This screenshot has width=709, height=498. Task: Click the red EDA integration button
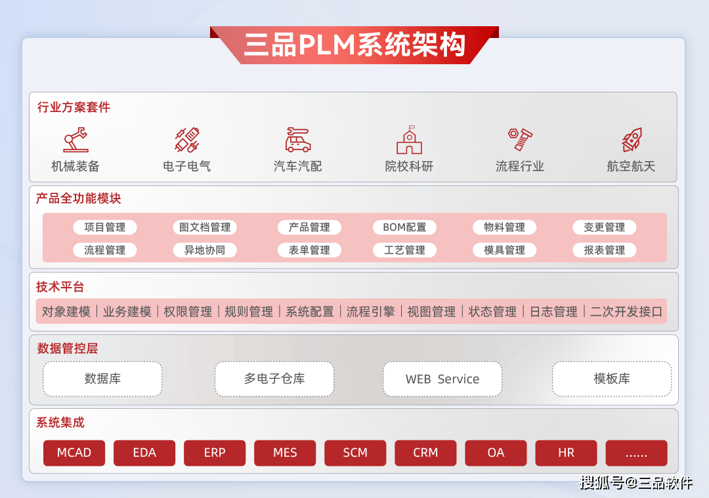pyautogui.click(x=144, y=453)
